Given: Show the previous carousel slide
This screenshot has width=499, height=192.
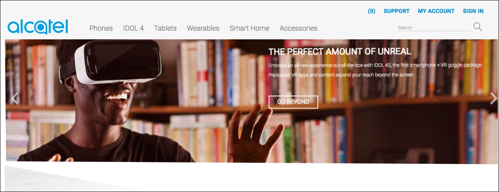Looking at the screenshot, I should [15, 98].
